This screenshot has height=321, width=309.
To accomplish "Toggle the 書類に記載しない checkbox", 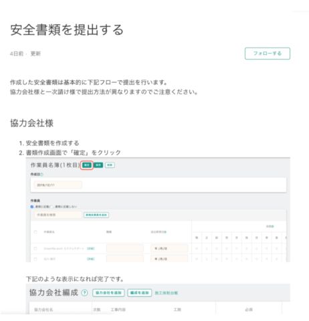I will (x=51, y=207).
